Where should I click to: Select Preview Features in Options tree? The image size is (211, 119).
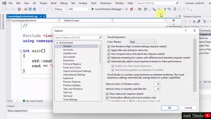[72, 82]
